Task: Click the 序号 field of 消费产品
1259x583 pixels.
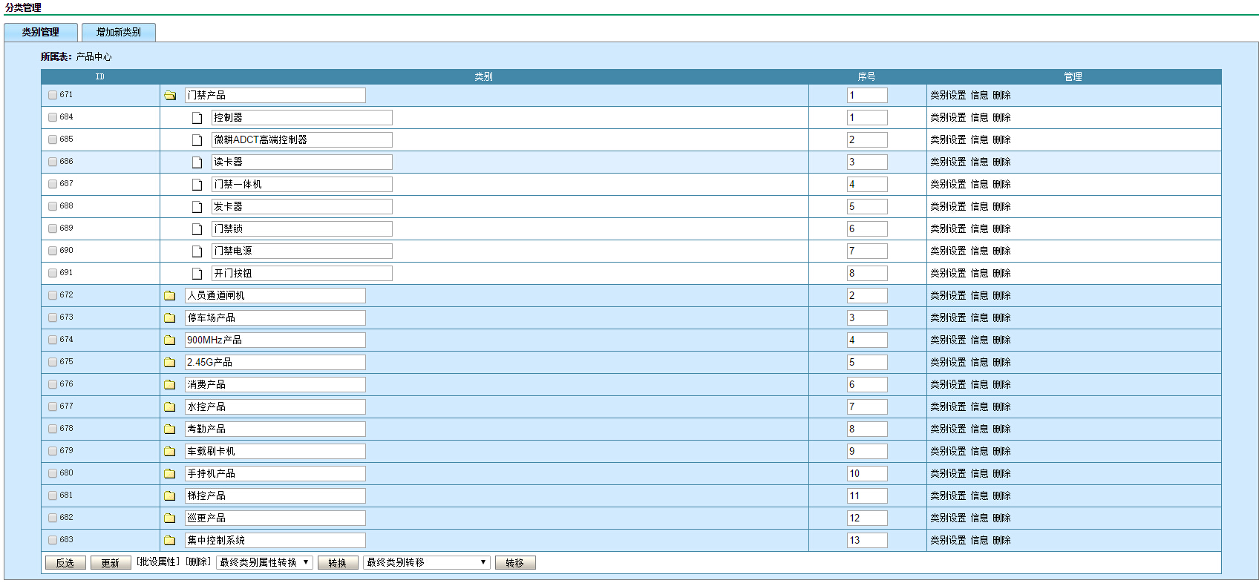Action: point(866,384)
